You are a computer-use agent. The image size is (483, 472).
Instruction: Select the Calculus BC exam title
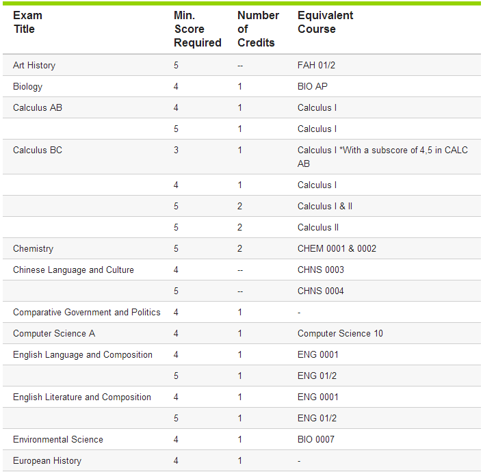[x=38, y=150]
